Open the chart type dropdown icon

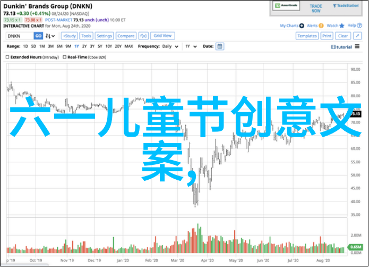50,36
